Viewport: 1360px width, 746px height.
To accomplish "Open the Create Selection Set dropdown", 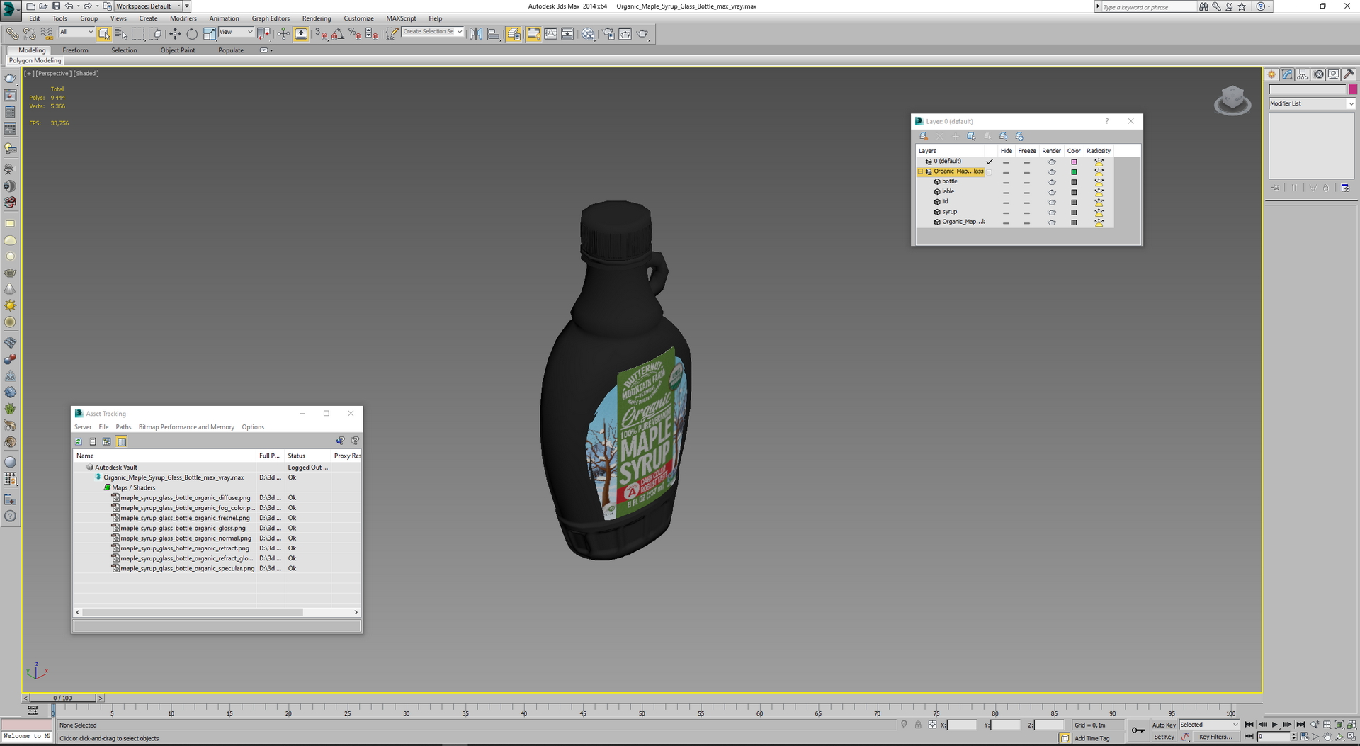I will pos(432,32).
